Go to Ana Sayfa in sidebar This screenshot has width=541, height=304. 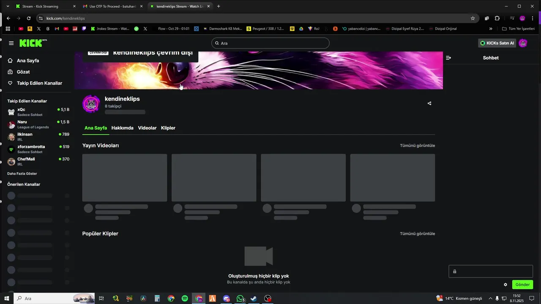point(28,61)
